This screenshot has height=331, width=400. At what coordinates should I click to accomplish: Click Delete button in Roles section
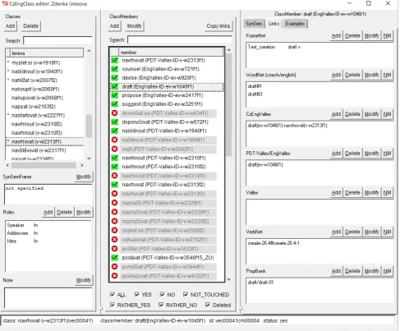tap(64, 212)
